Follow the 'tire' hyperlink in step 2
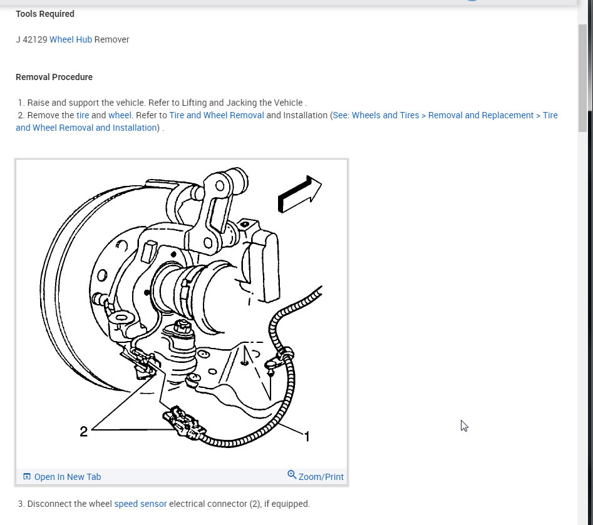The image size is (593, 525). click(83, 115)
